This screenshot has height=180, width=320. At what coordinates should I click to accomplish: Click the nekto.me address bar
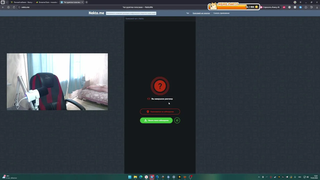point(25,7)
